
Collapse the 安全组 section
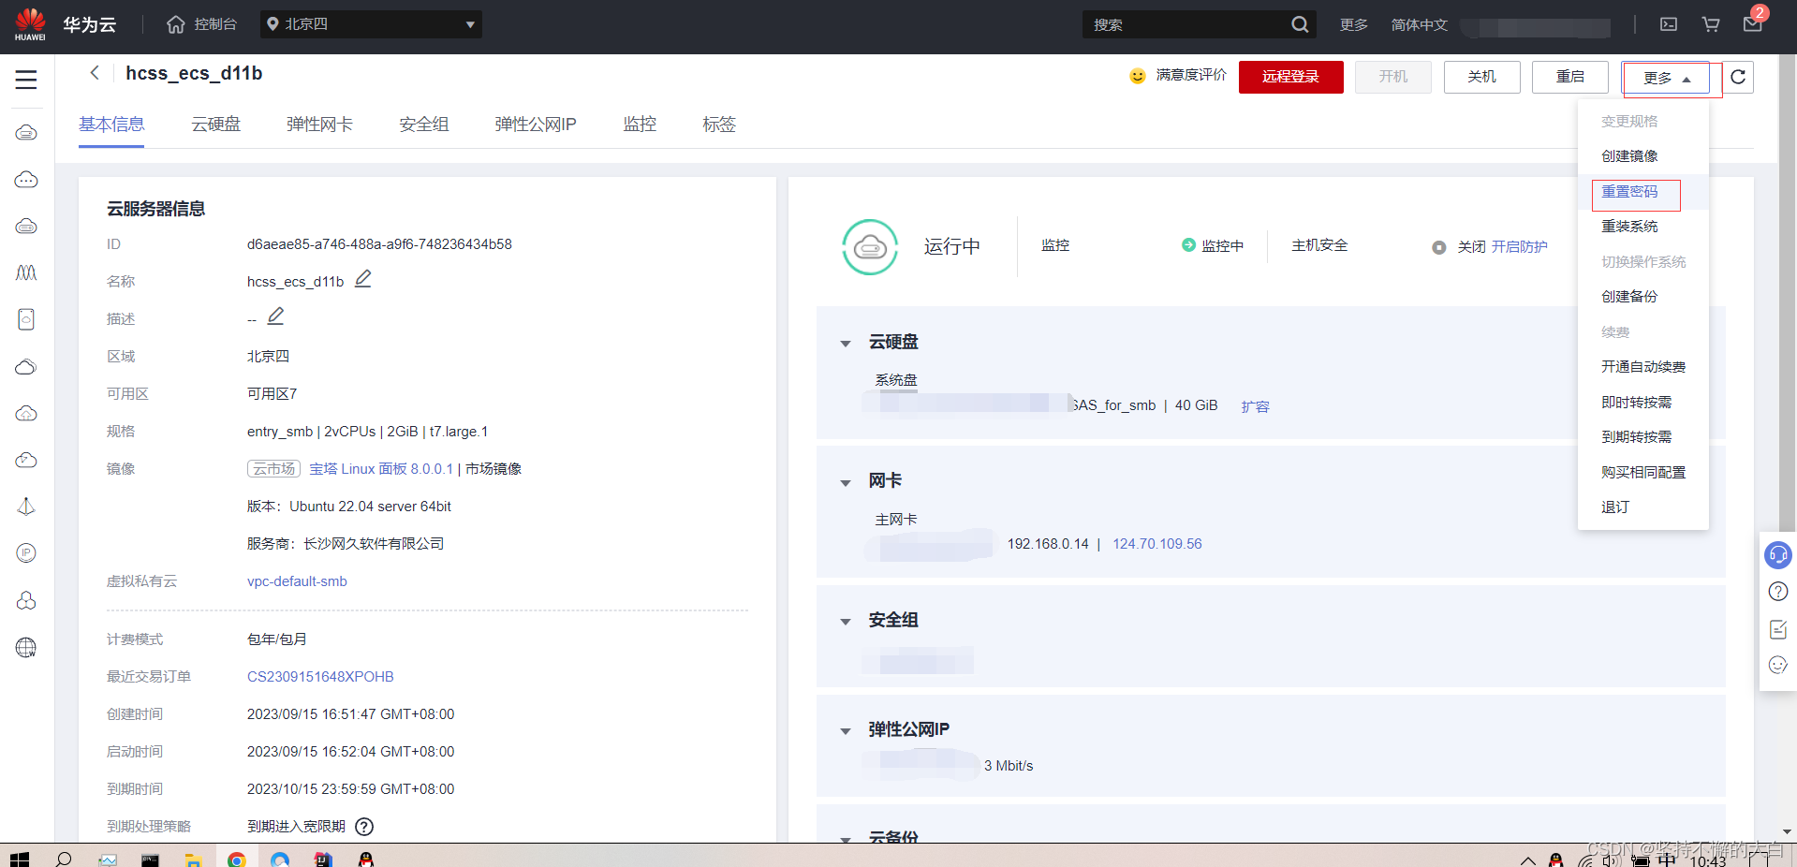pyautogui.click(x=846, y=622)
